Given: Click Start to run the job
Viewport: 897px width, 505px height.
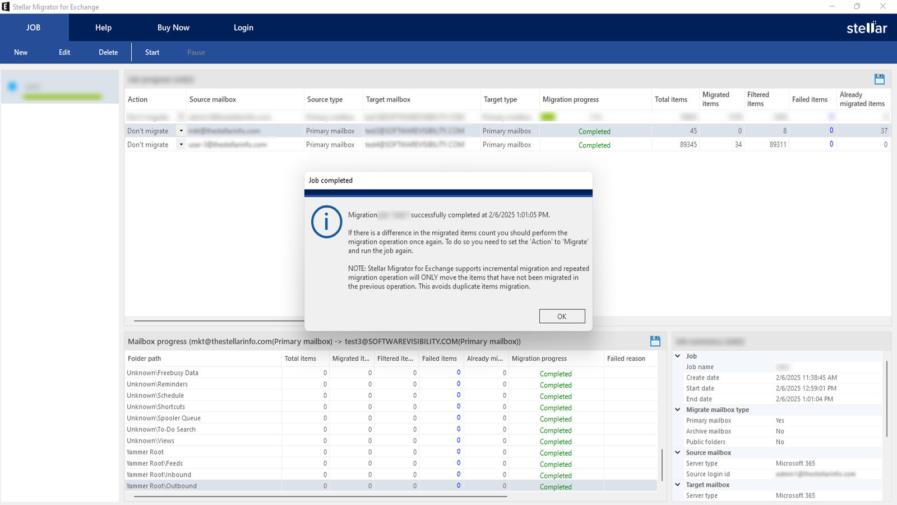Looking at the screenshot, I should [x=152, y=52].
